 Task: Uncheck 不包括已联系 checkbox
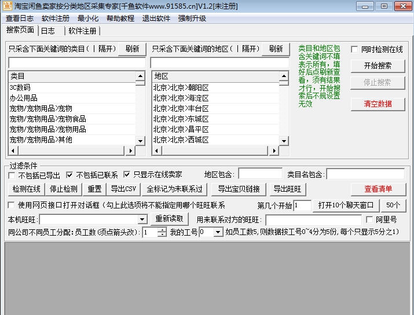pyautogui.click(x=69, y=175)
